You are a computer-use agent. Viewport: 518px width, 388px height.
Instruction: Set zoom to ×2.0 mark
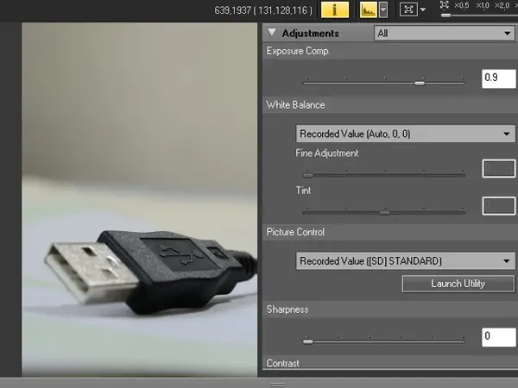click(502, 6)
